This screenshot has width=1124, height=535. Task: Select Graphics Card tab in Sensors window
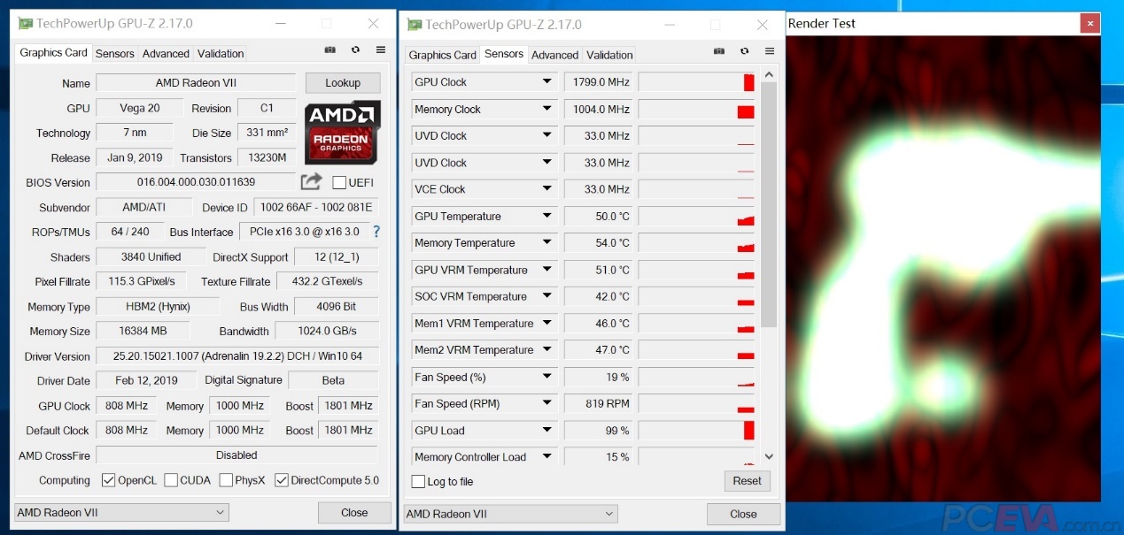(442, 55)
